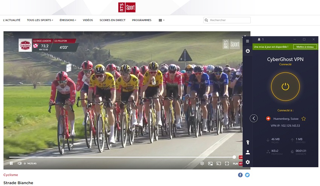
Task: Open the video player settings gear
Action: 202,163
